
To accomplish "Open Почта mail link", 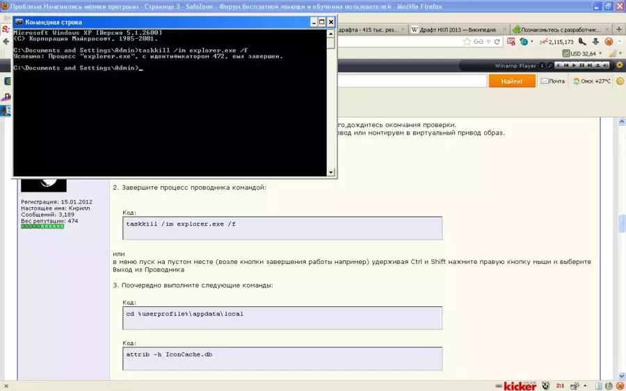I will (x=552, y=81).
